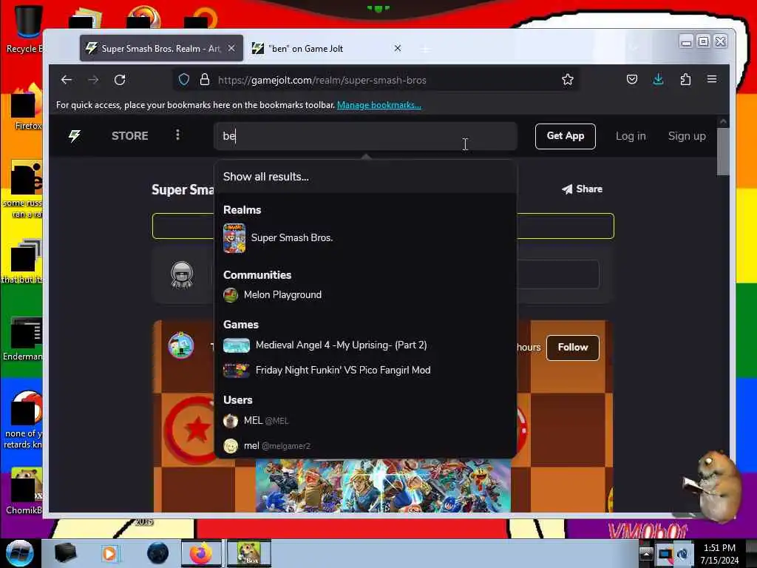Select the ChomikBox desktop icon

click(24, 491)
